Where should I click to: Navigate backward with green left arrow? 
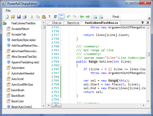click(82, 17)
